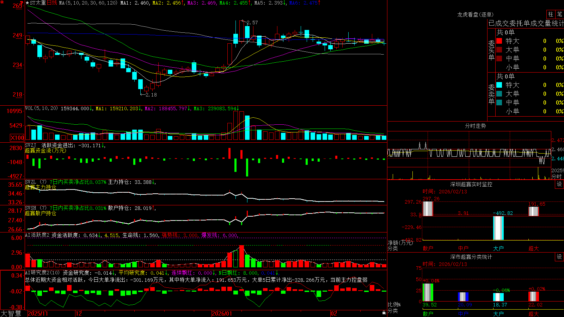Click the red 特大 buy-order swatch
Viewport: 564px width, 317px height.
pyautogui.click(x=499, y=41)
